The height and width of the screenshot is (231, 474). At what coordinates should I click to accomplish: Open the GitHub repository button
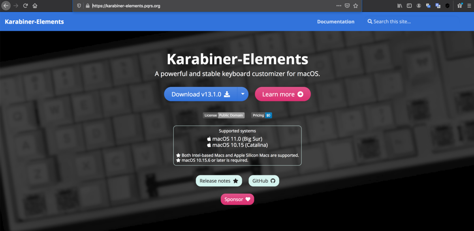[x=264, y=181]
